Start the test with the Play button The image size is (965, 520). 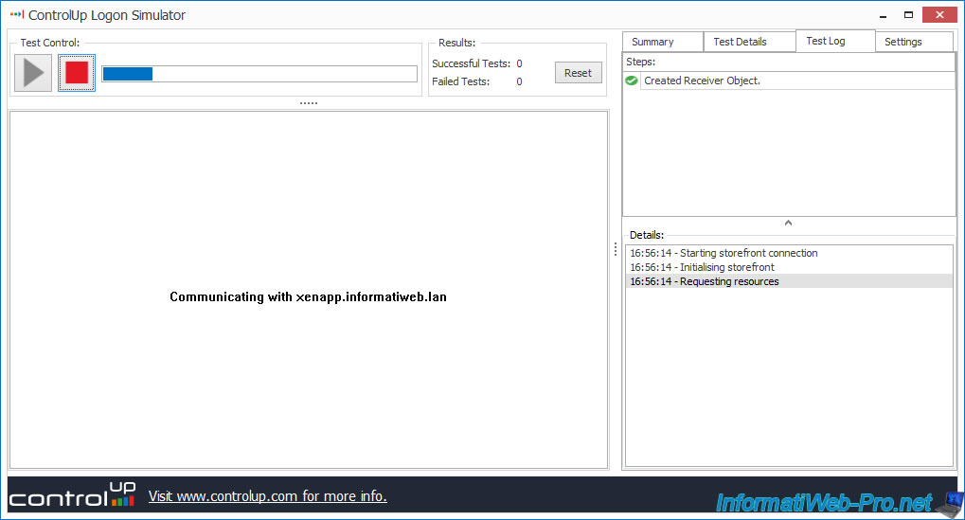pos(33,73)
